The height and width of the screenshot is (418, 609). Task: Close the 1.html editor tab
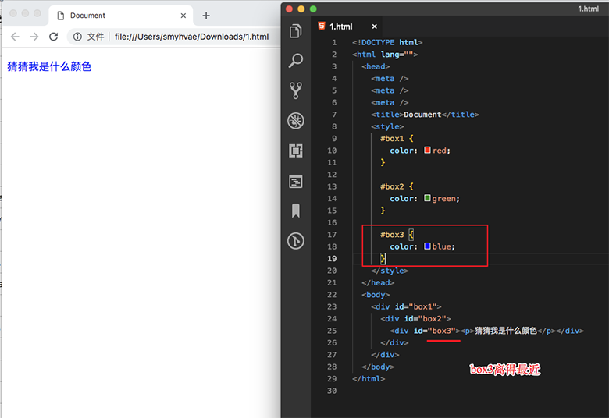point(374,27)
